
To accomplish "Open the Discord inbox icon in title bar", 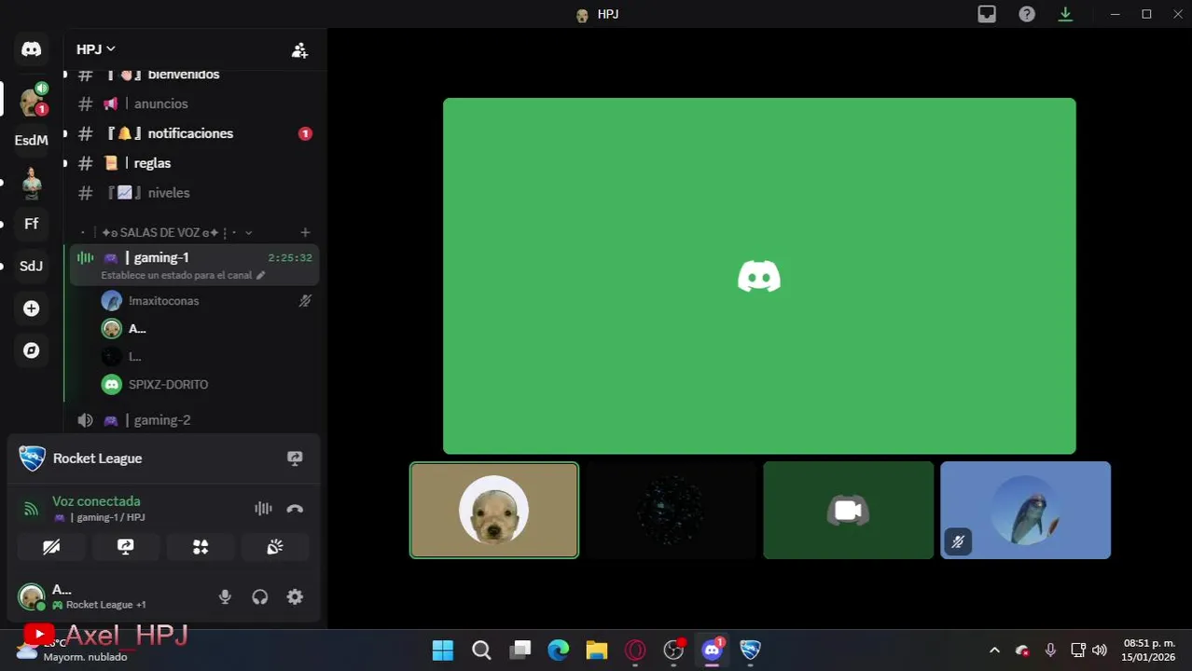I will pos(987,14).
